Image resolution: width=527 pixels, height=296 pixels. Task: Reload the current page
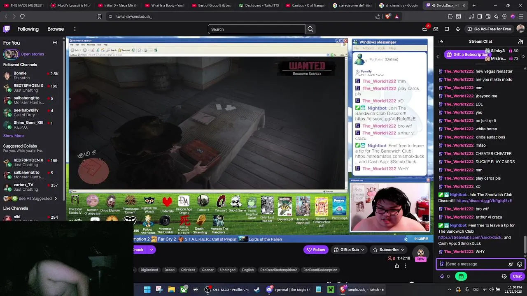coord(22,16)
